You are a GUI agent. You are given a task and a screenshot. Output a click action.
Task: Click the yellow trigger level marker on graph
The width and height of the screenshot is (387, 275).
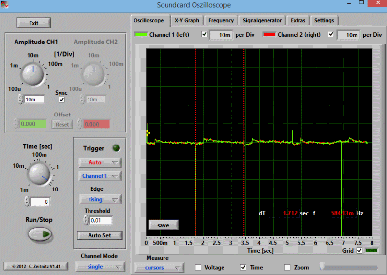(x=148, y=133)
